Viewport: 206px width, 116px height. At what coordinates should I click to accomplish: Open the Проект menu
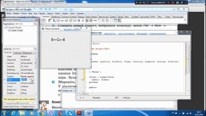point(42,14)
